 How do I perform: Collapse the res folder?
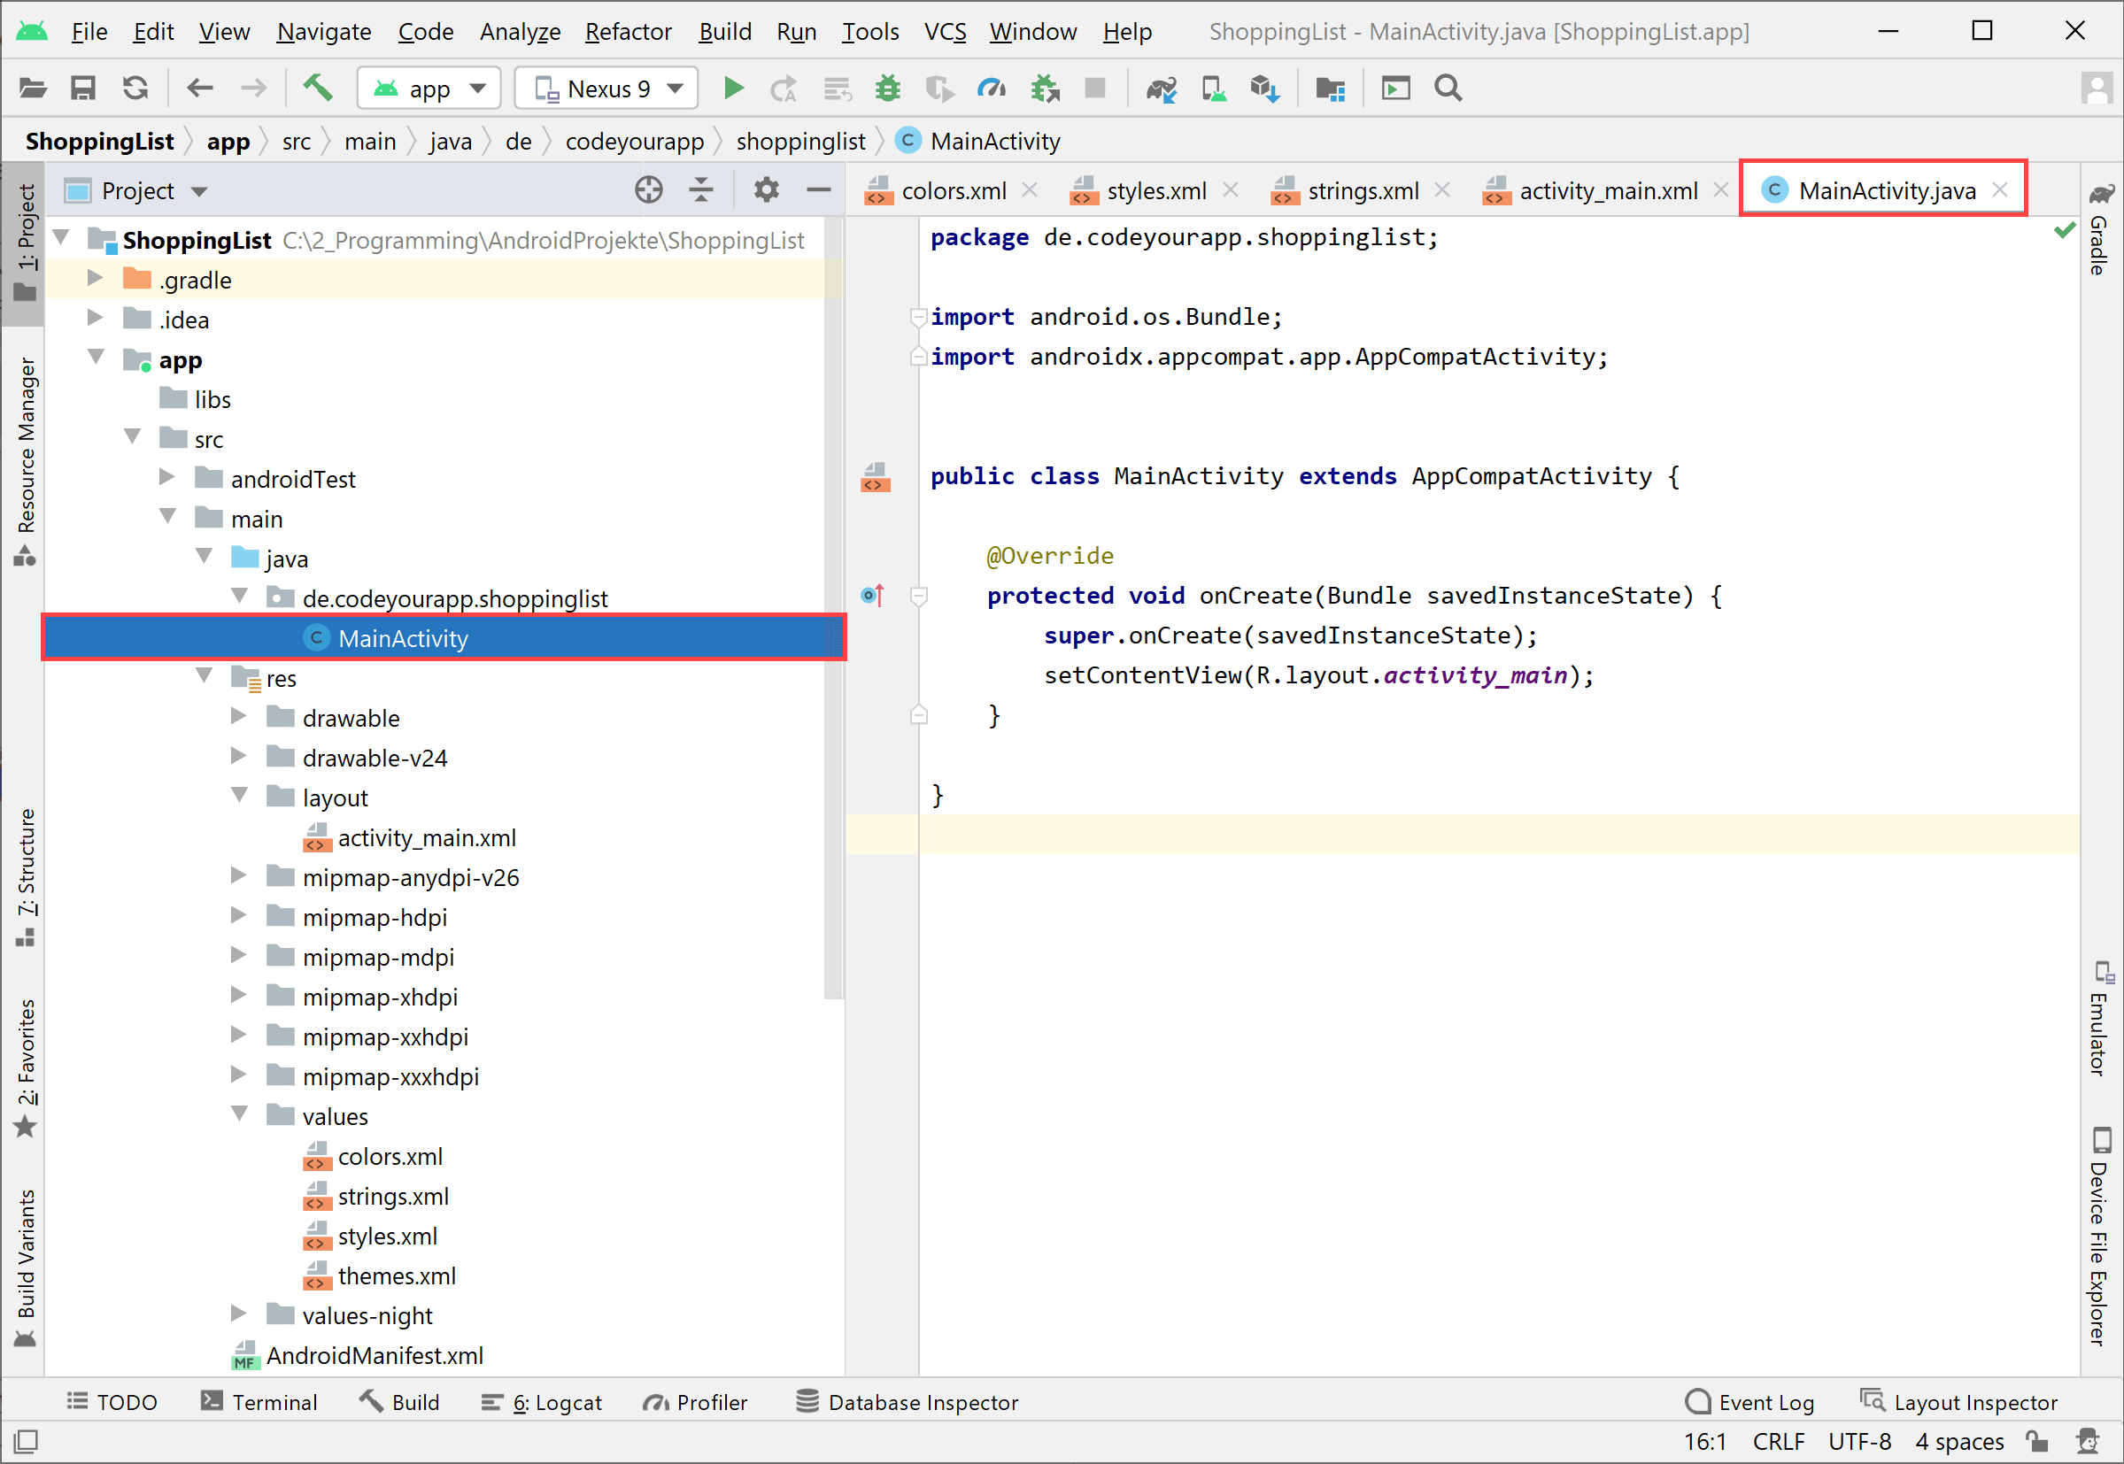click(x=204, y=677)
